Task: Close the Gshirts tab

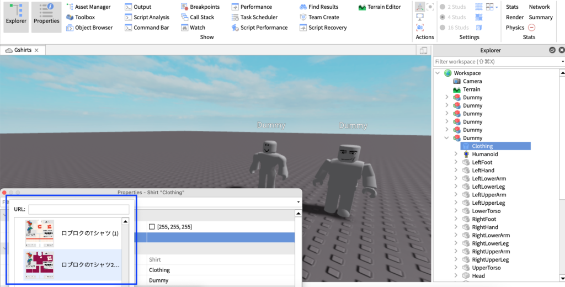Action: 36,50
